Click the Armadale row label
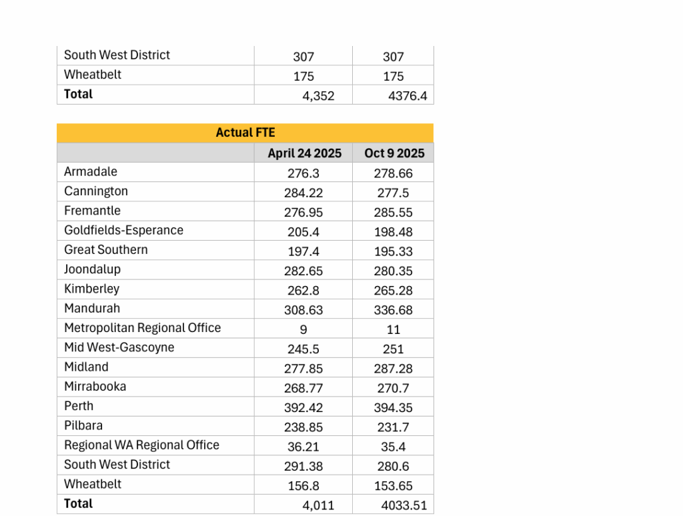The width and height of the screenshot is (683, 516). [x=91, y=172]
